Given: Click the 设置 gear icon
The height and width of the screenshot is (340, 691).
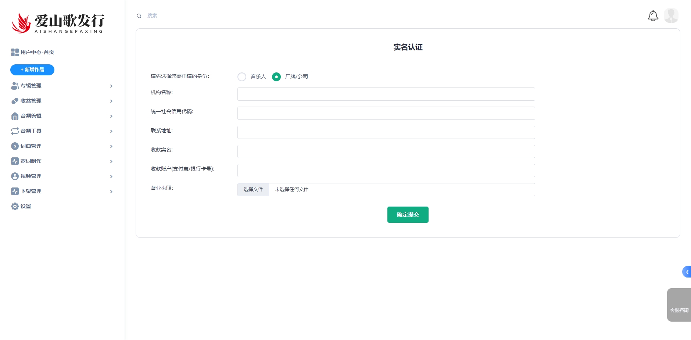Looking at the screenshot, I should click(x=15, y=207).
